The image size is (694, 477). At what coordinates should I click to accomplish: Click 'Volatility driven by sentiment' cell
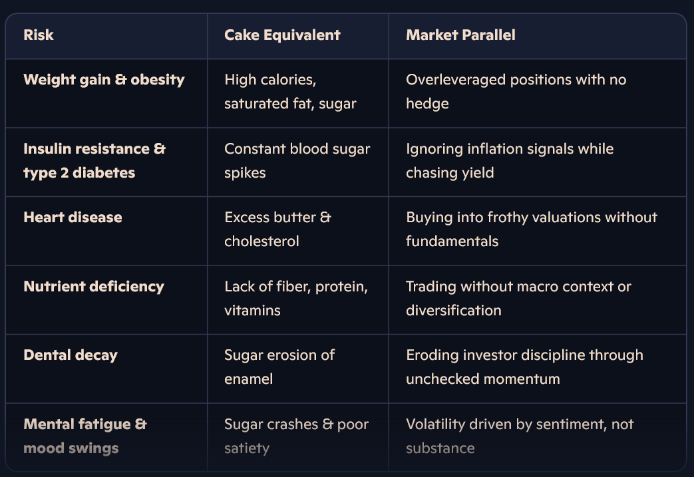pyautogui.click(x=520, y=436)
